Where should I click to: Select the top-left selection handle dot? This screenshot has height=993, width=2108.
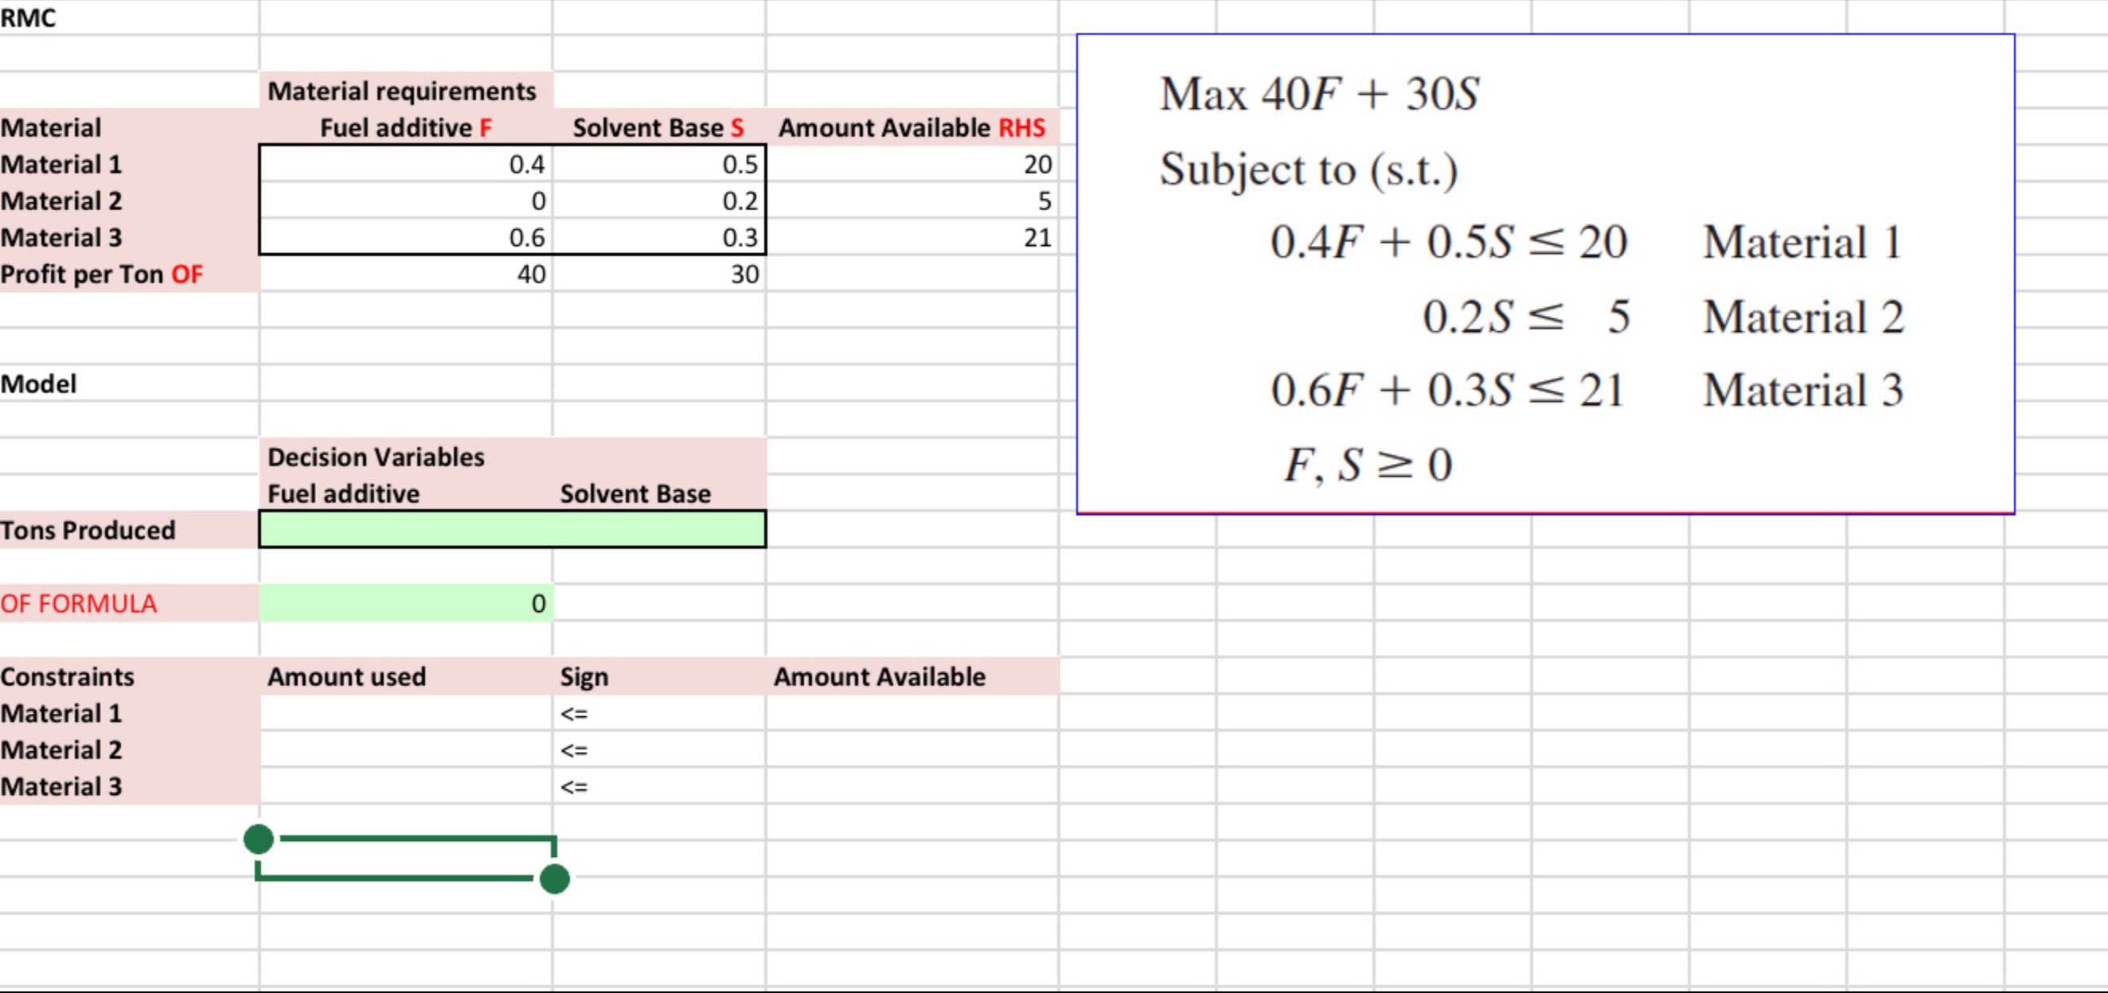[x=259, y=839]
